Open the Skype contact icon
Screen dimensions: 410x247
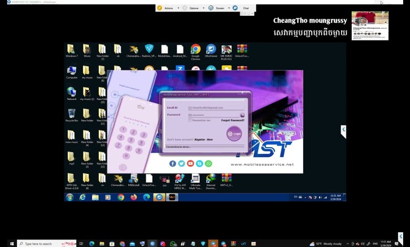[x=199, y=163]
